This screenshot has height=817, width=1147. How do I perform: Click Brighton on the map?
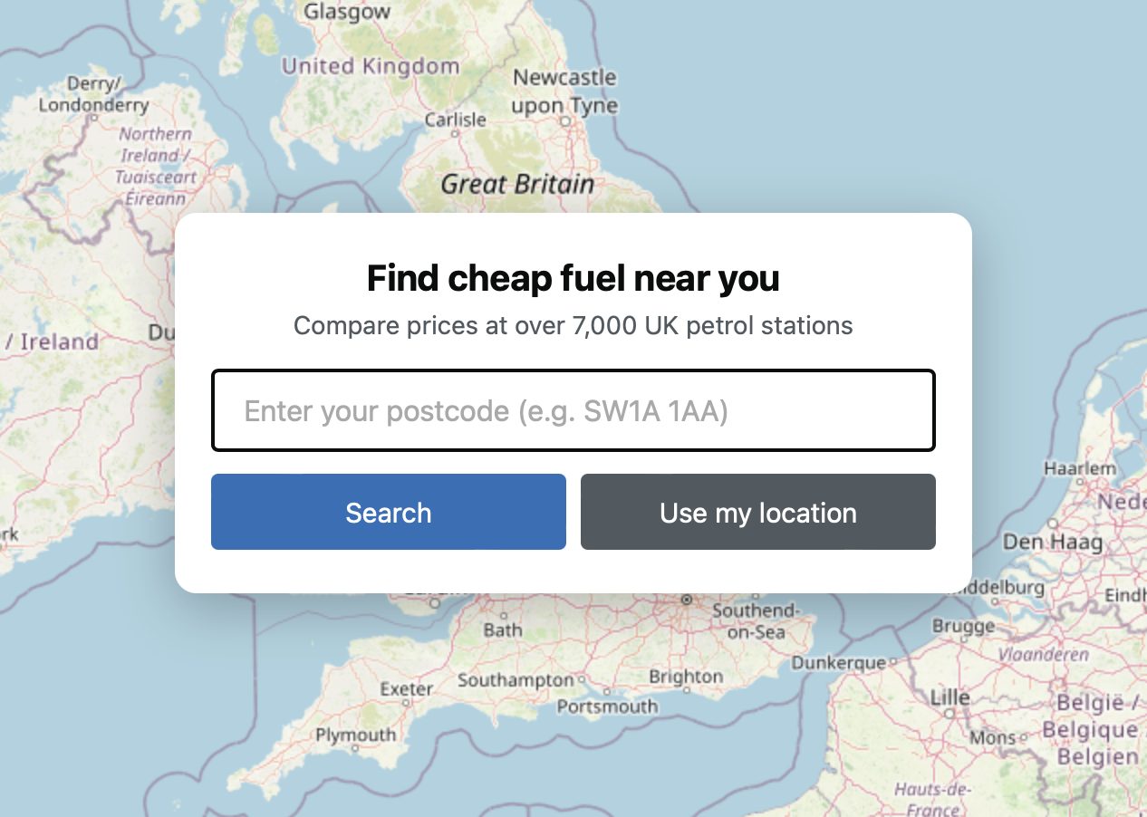click(686, 677)
